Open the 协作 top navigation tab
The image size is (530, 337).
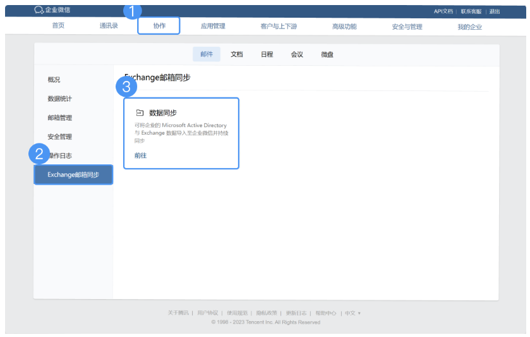pyautogui.click(x=159, y=26)
